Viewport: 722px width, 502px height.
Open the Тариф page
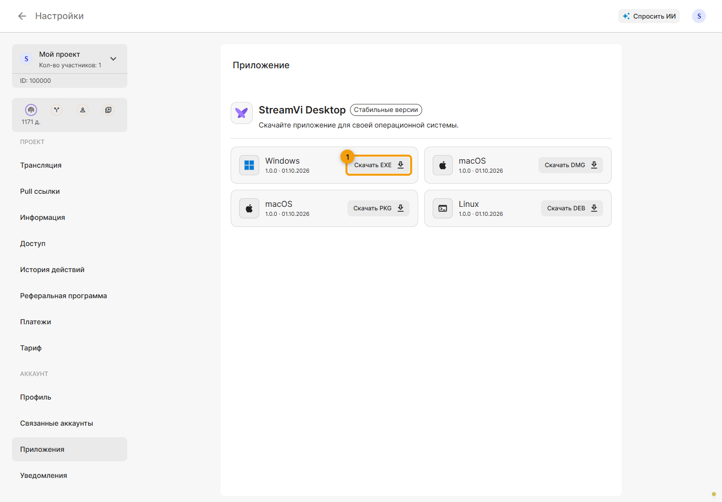tap(70, 348)
